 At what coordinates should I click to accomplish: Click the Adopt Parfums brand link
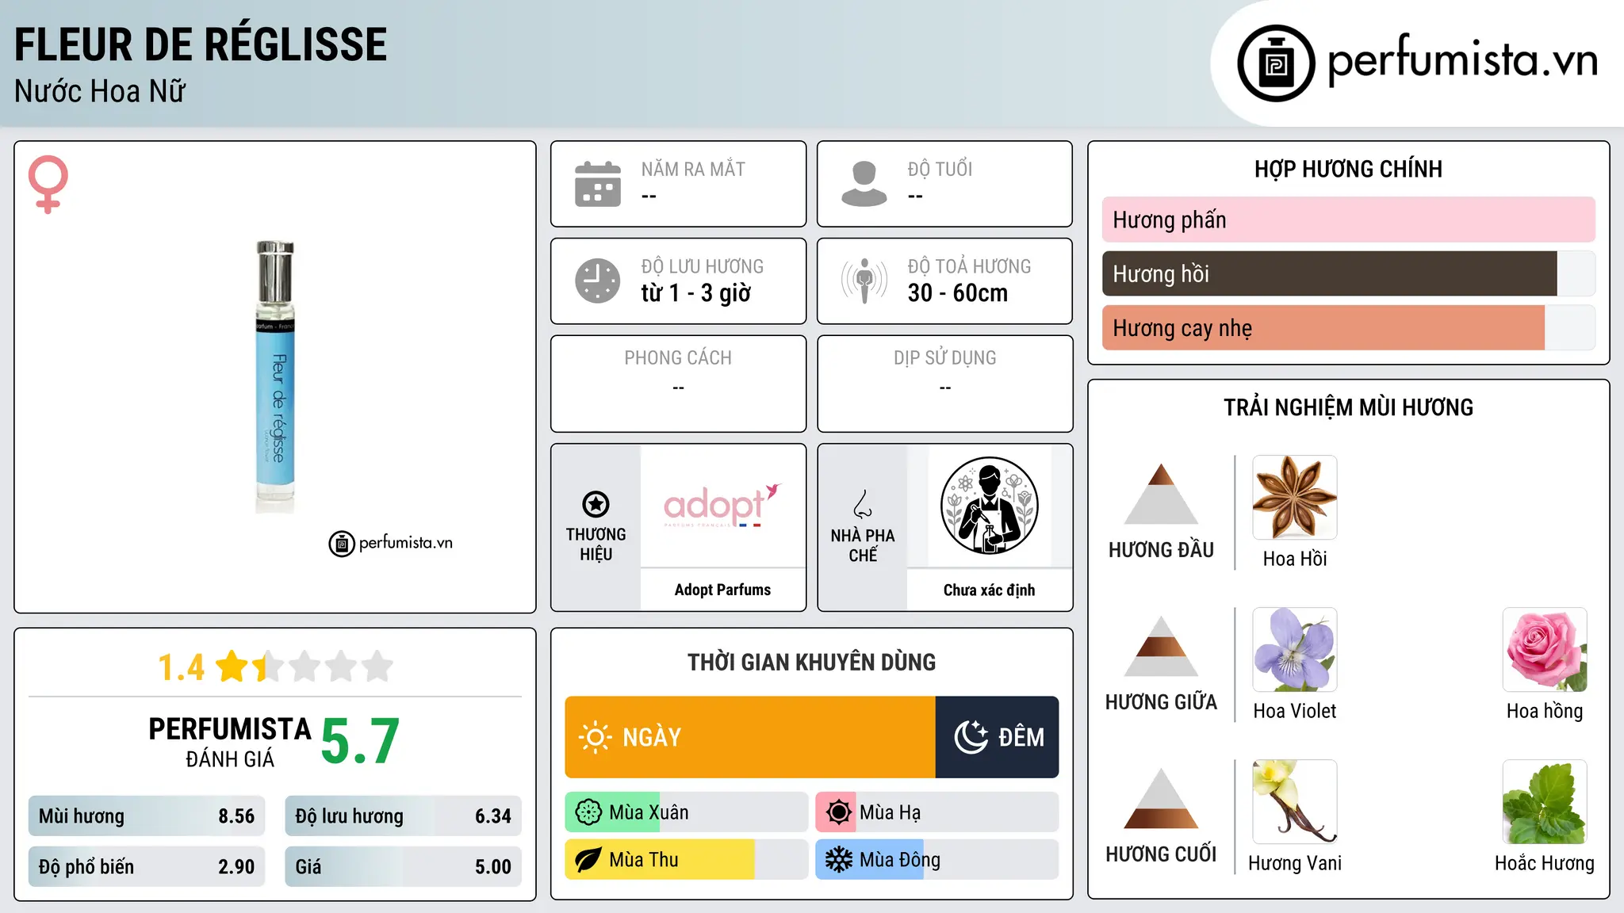(x=722, y=590)
